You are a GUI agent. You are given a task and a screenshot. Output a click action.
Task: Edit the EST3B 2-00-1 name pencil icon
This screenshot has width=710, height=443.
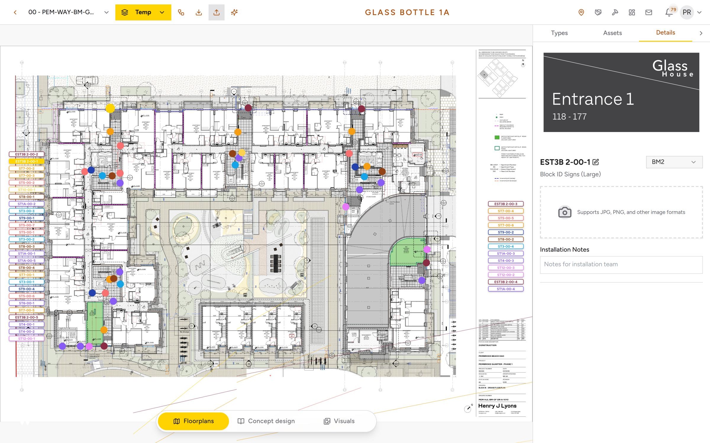596,162
